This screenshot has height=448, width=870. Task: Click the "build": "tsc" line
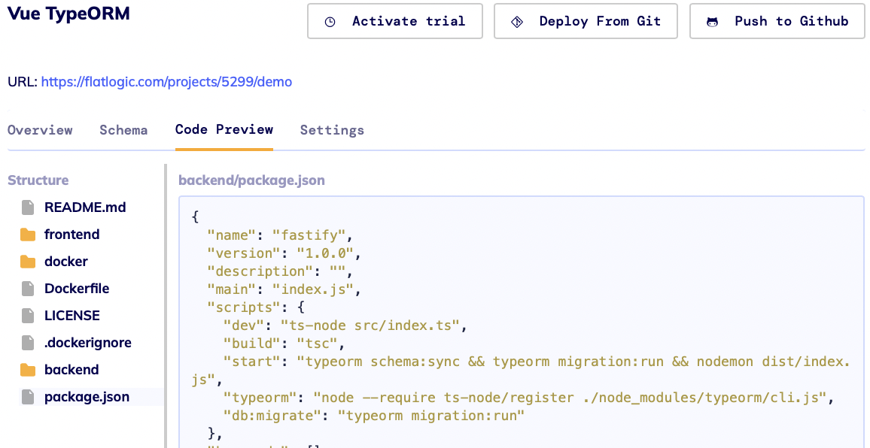pyautogui.click(x=284, y=344)
